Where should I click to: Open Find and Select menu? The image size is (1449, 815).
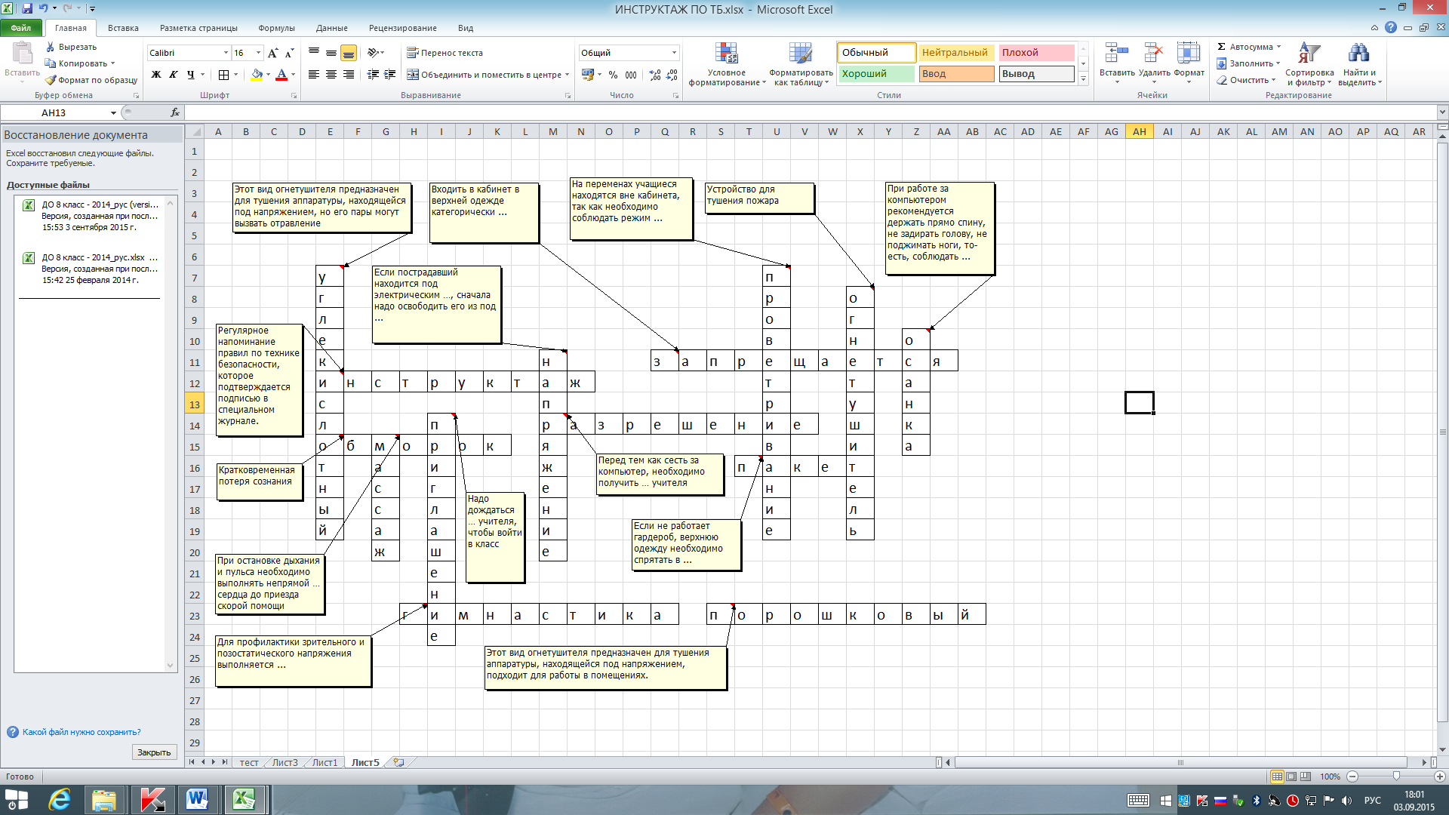[x=1359, y=65]
